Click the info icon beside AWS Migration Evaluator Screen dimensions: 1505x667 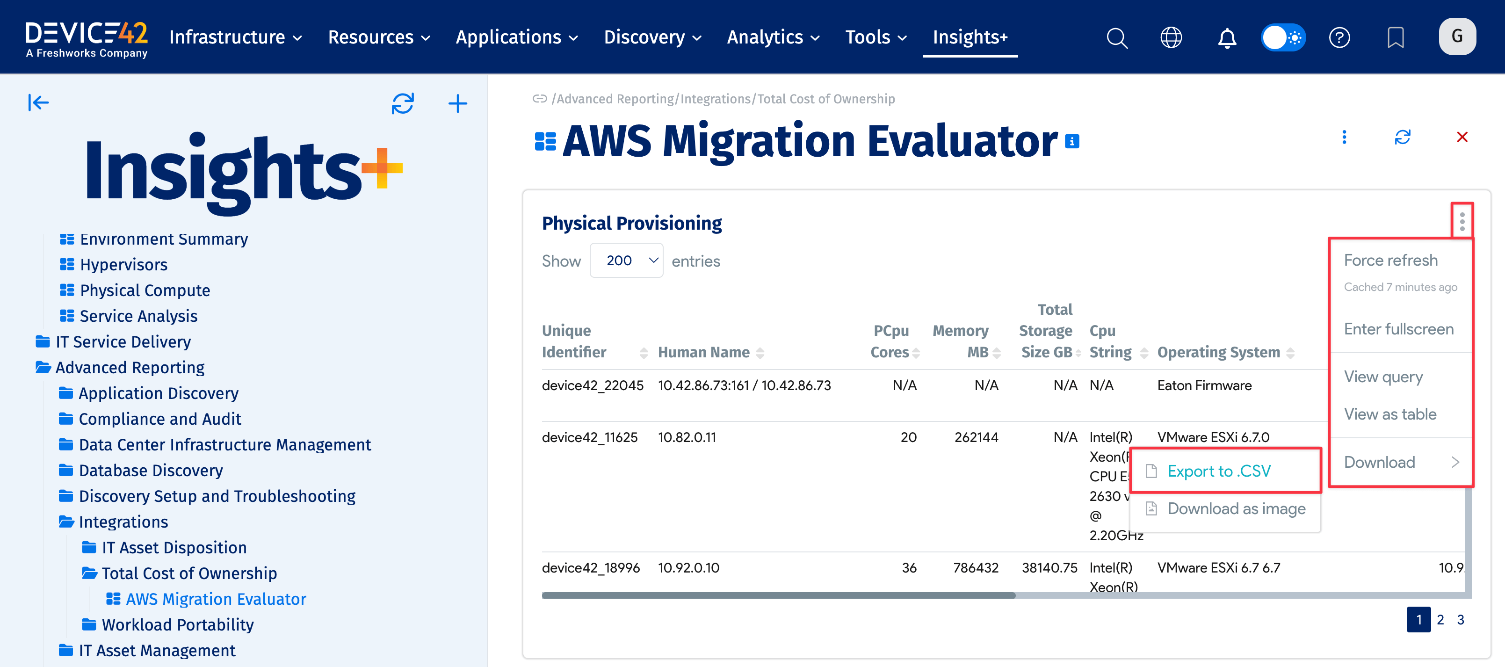1071,141
